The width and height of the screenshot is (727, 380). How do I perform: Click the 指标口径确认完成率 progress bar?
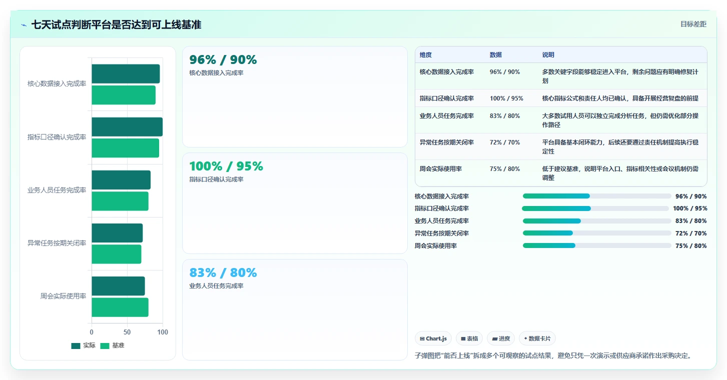pos(595,208)
